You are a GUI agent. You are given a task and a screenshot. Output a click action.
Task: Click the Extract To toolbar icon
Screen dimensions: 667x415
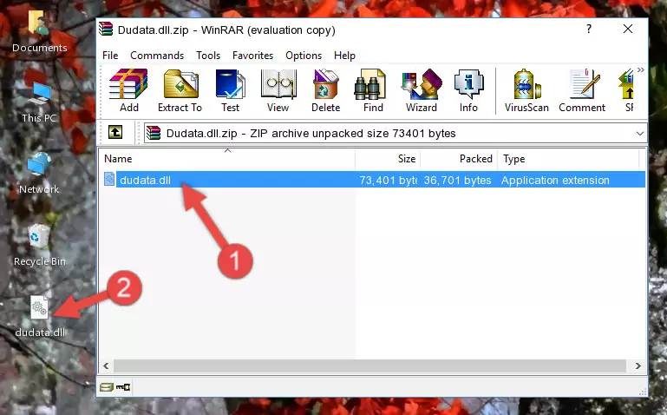coord(180,90)
